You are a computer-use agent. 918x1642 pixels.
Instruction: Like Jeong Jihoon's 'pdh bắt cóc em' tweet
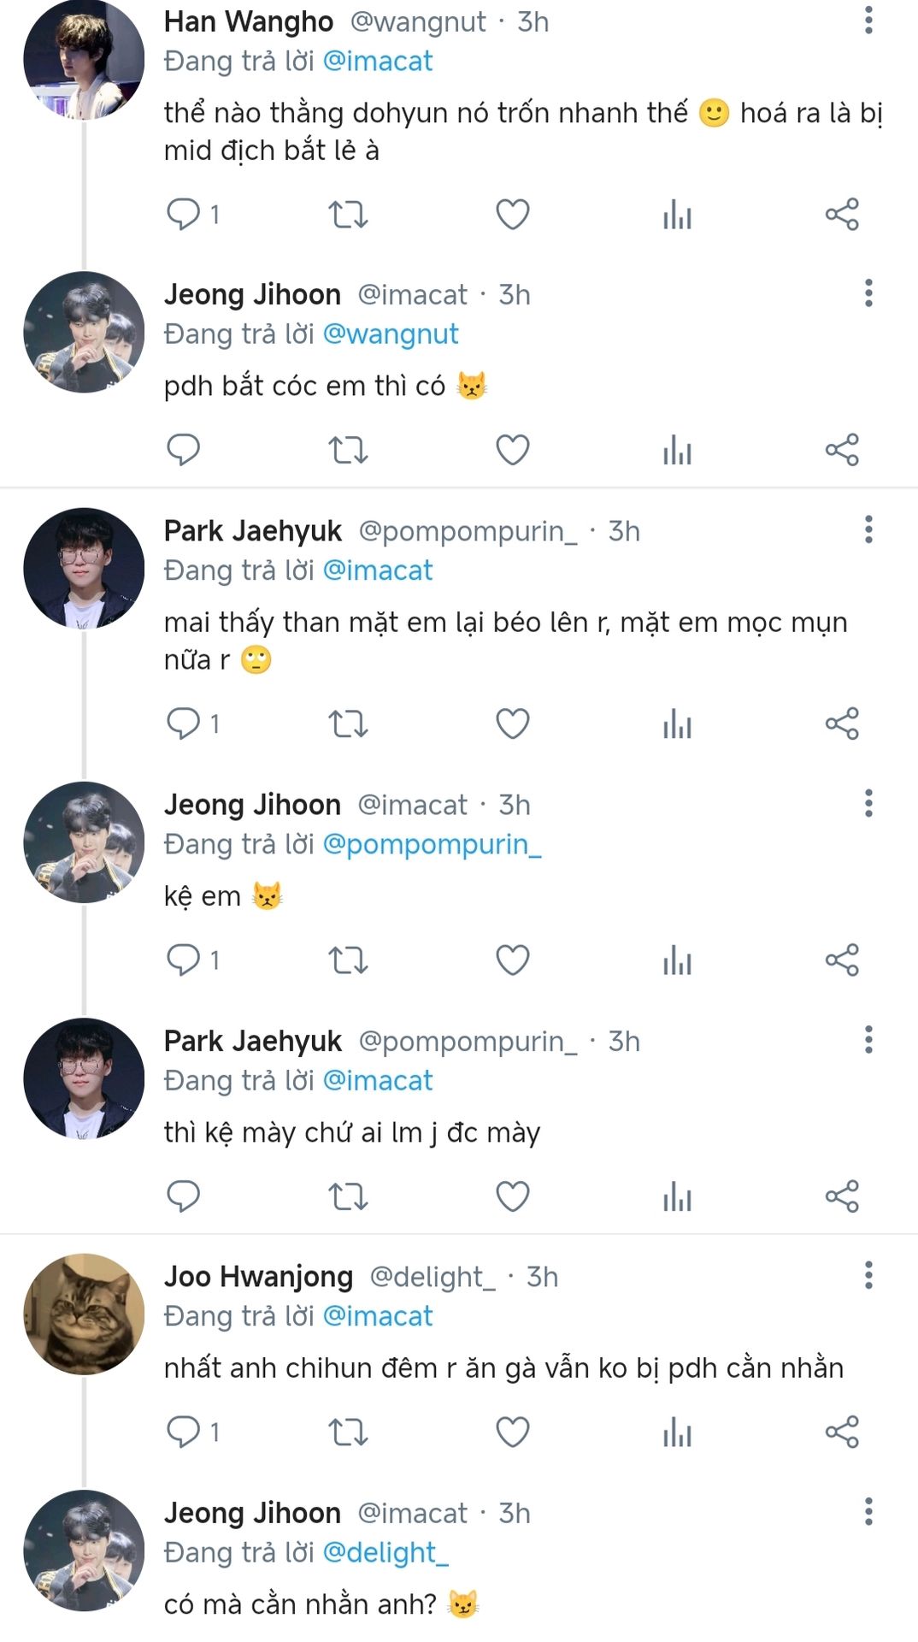pos(513,450)
